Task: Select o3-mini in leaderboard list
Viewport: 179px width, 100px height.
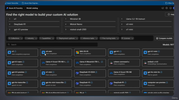Action: click(129, 24)
